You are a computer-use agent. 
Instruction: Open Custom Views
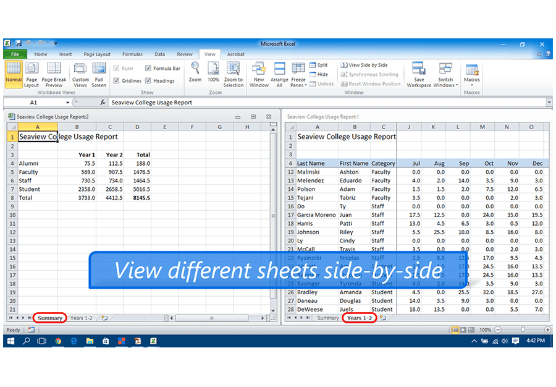point(80,74)
